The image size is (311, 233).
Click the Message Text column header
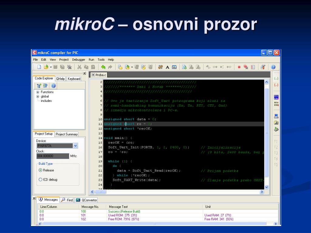pos(154,207)
